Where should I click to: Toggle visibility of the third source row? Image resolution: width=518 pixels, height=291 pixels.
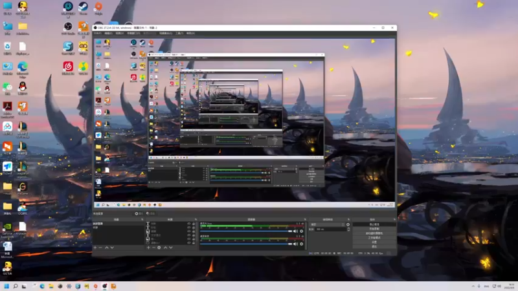coord(189,232)
